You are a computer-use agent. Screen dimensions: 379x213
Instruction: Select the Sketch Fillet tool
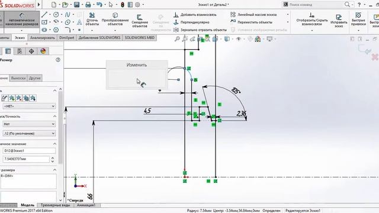click(x=68, y=30)
